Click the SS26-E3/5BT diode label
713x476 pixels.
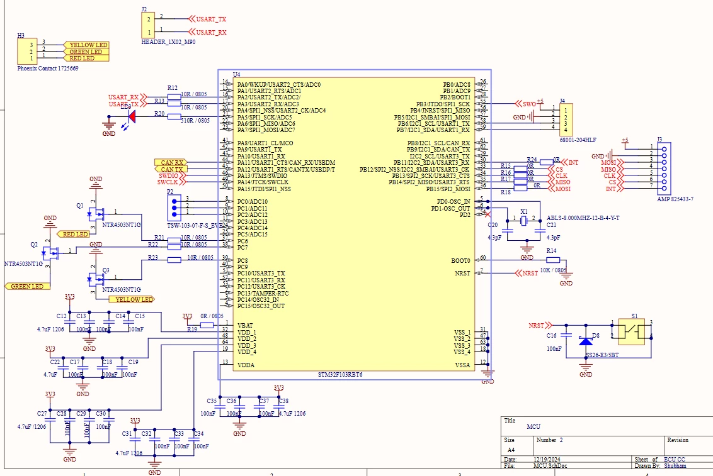pyautogui.click(x=602, y=355)
